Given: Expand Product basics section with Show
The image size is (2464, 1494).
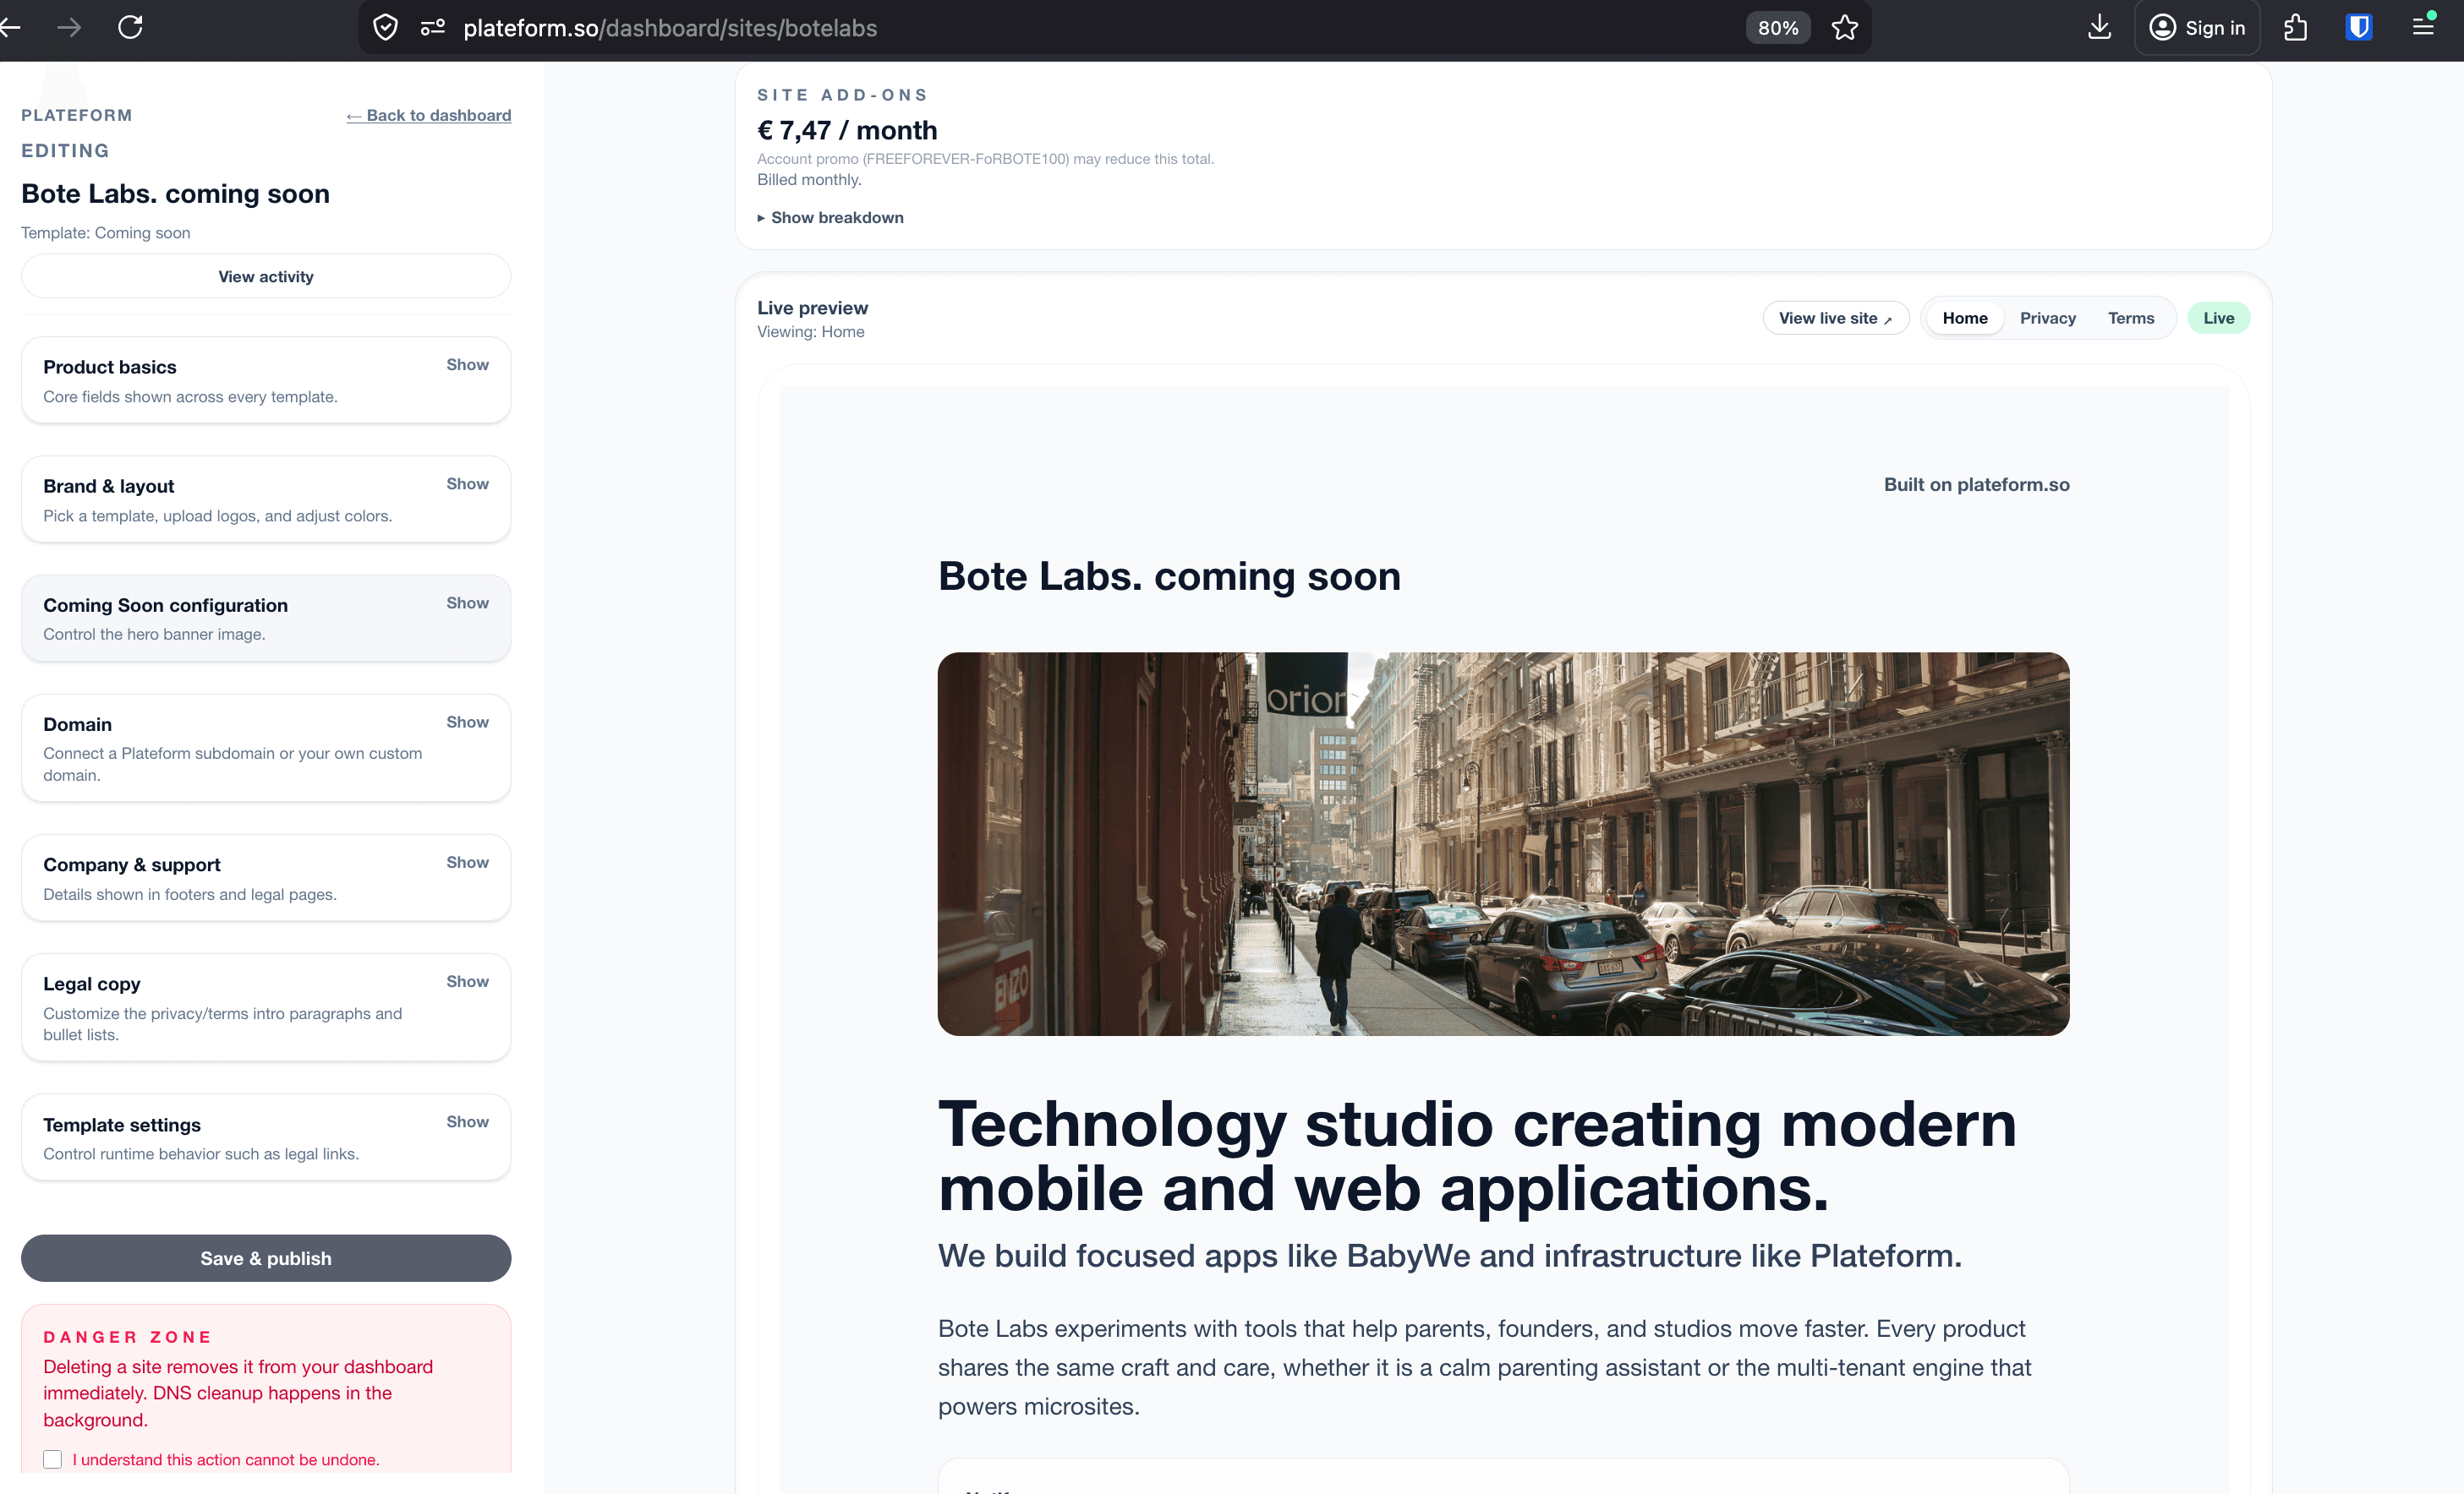Looking at the screenshot, I should coord(467,365).
